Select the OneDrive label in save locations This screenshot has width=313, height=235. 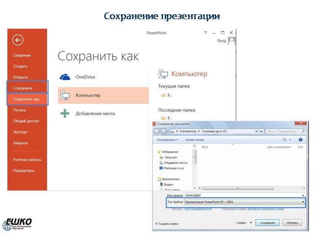(x=85, y=77)
